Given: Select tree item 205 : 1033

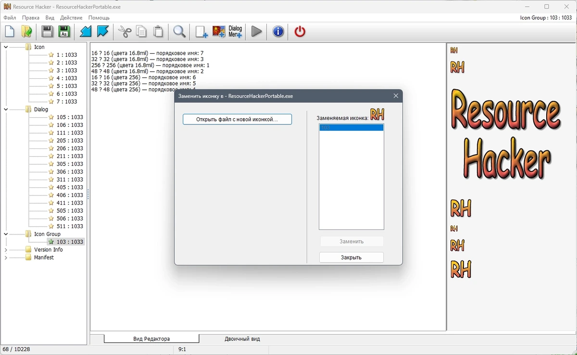Looking at the screenshot, I should [70, 141].
